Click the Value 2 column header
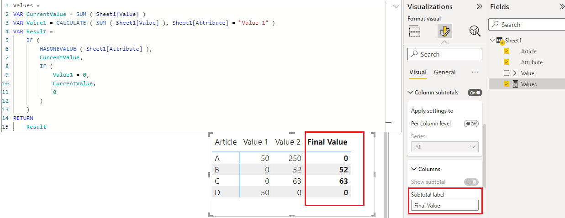This screenshot has width=565, height=218. [x=288, y=142]
